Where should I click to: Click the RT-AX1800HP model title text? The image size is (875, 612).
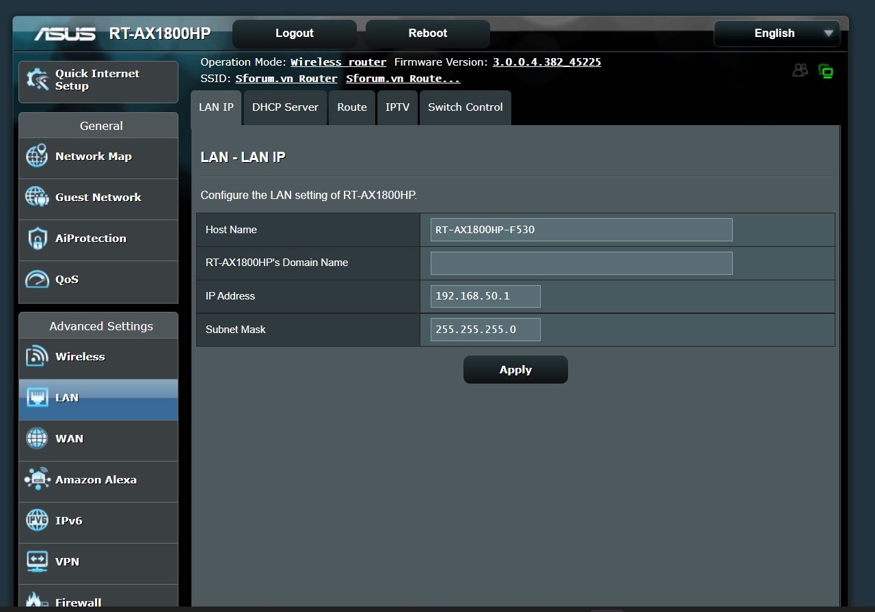pyautogui.click(x=160, y=34)
